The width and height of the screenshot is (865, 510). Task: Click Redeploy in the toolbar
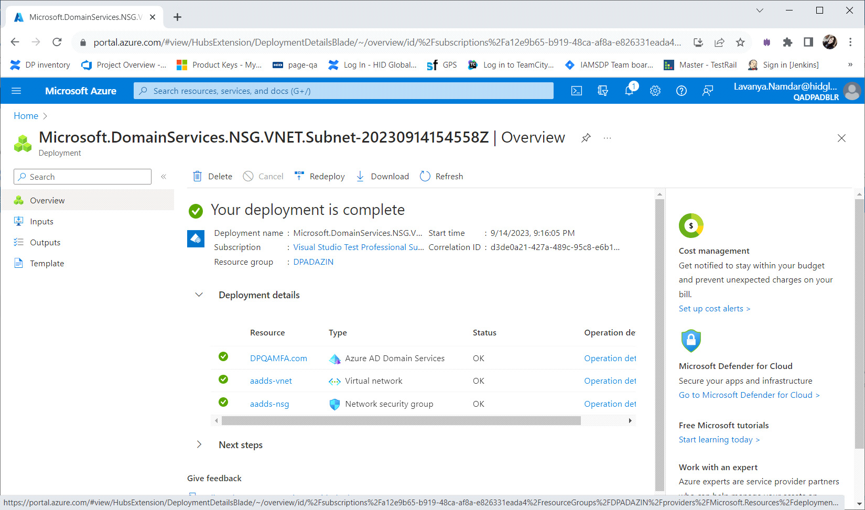tap(320, 177)
